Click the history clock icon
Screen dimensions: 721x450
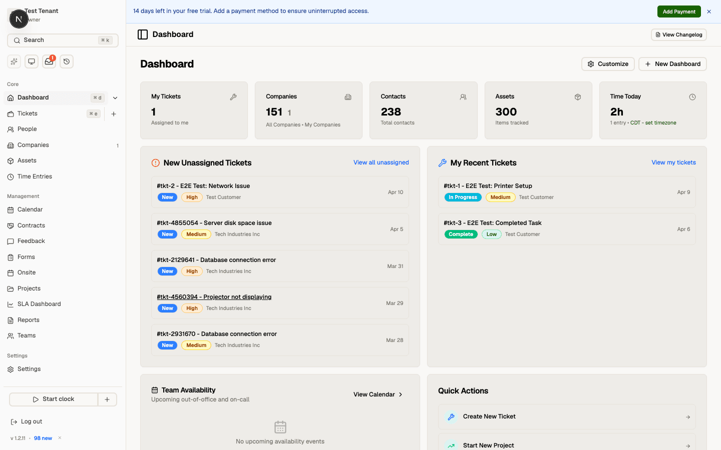point(67,61)
